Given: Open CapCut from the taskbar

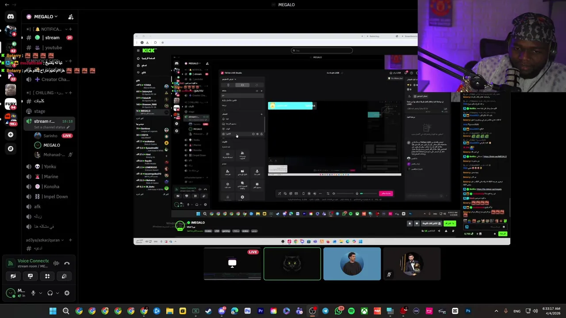Looking at the screenshot, I should [x=455, y=311].
